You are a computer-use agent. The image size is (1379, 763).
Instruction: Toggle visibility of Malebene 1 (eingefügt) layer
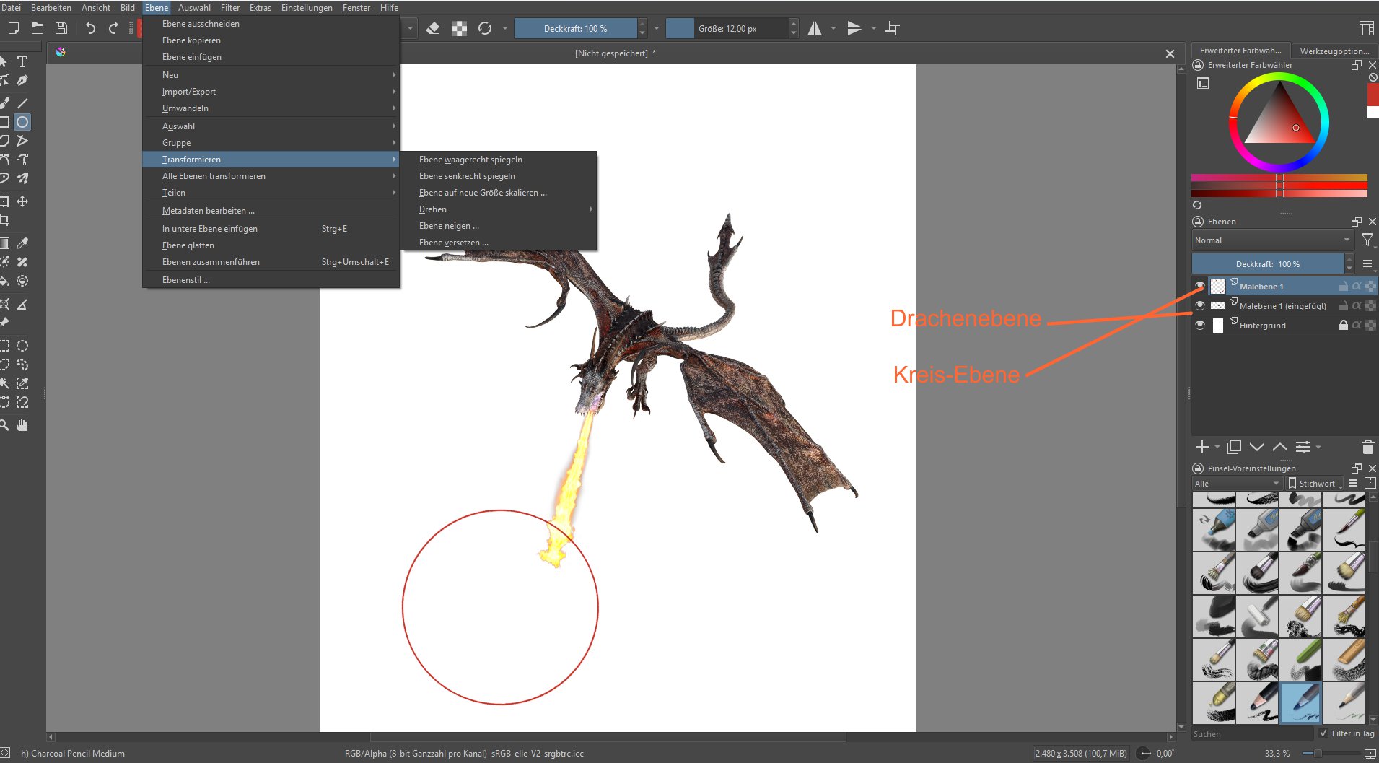pos(1200,306)
